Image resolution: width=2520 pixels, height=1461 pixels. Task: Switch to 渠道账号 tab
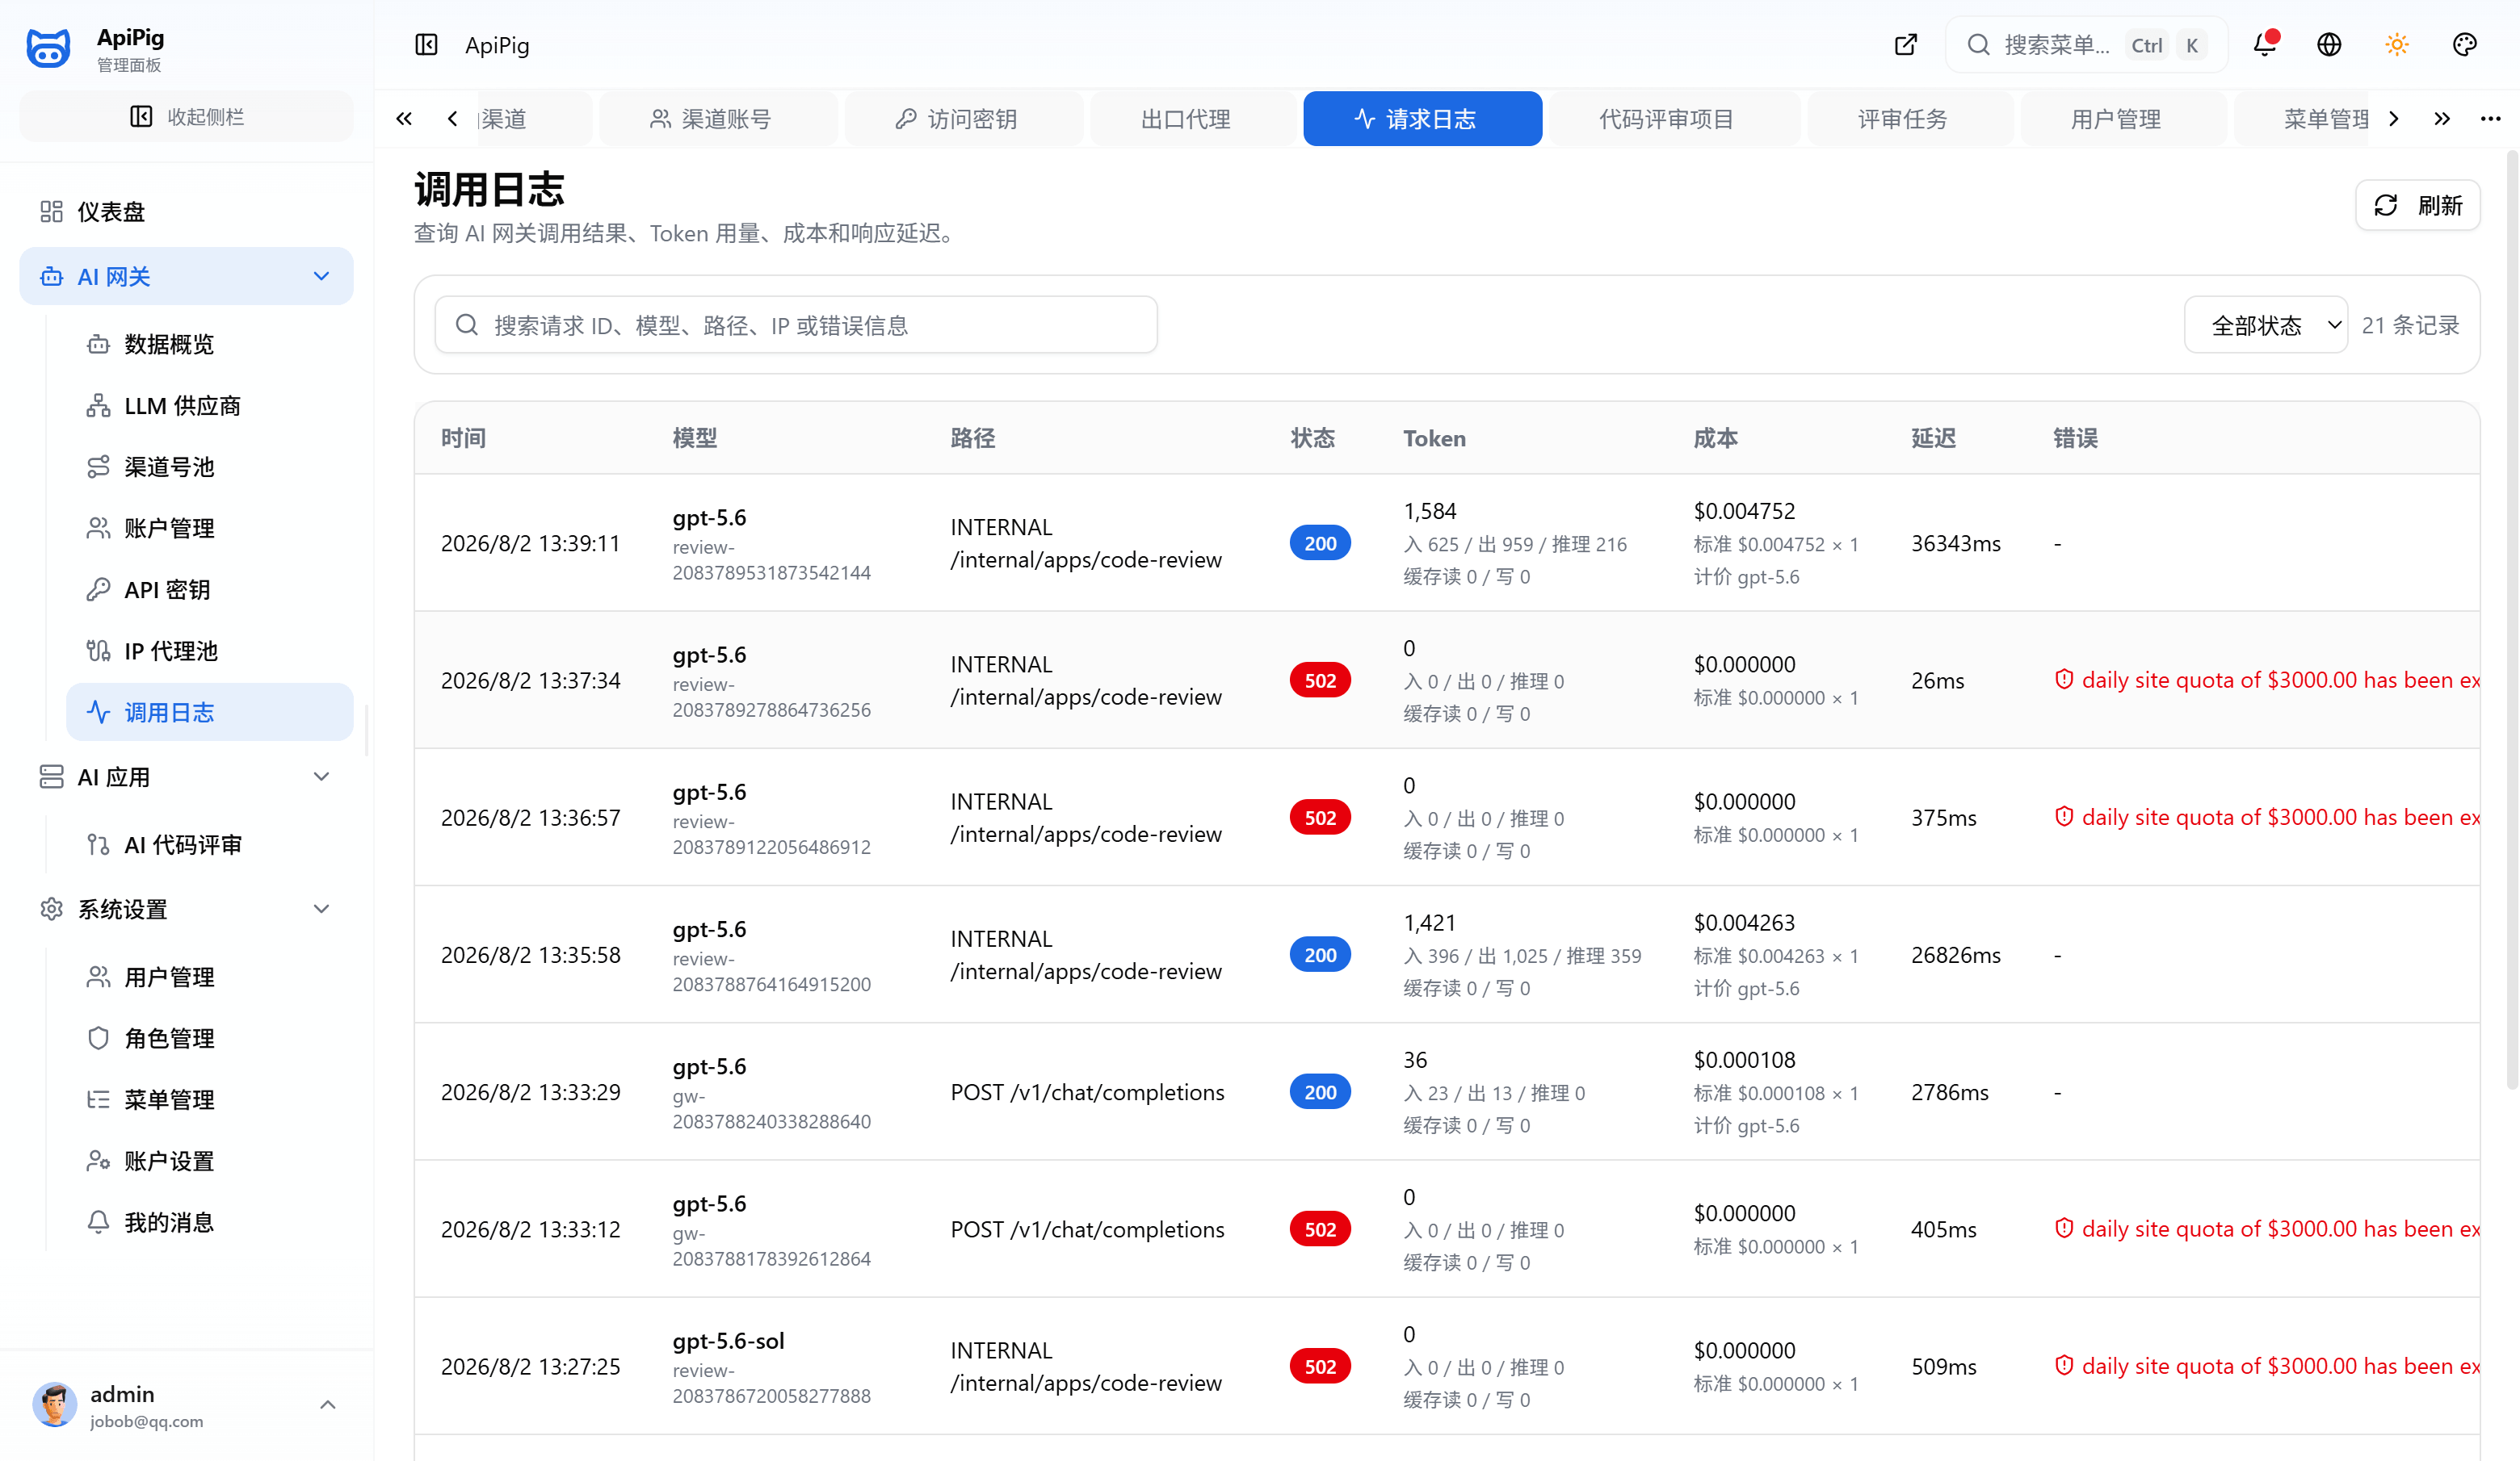point(719,119)
